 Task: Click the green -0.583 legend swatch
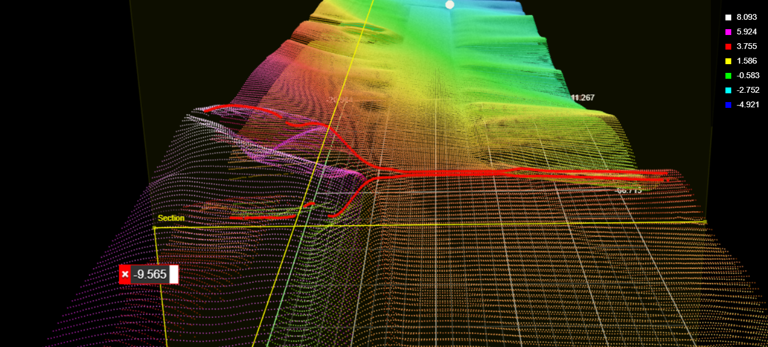pos(728,76)
